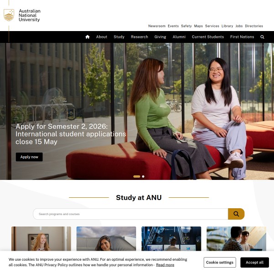Open the Directories link
The height and width of the screenshot is (274, 274).
point(254,26)
